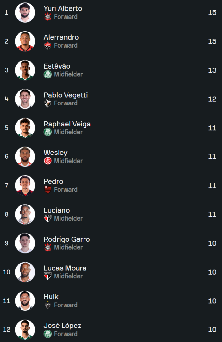The image size is (222, 342).
Task: Click Palmeiras crest under Estêvão
Action: click(x=48, y=74)
